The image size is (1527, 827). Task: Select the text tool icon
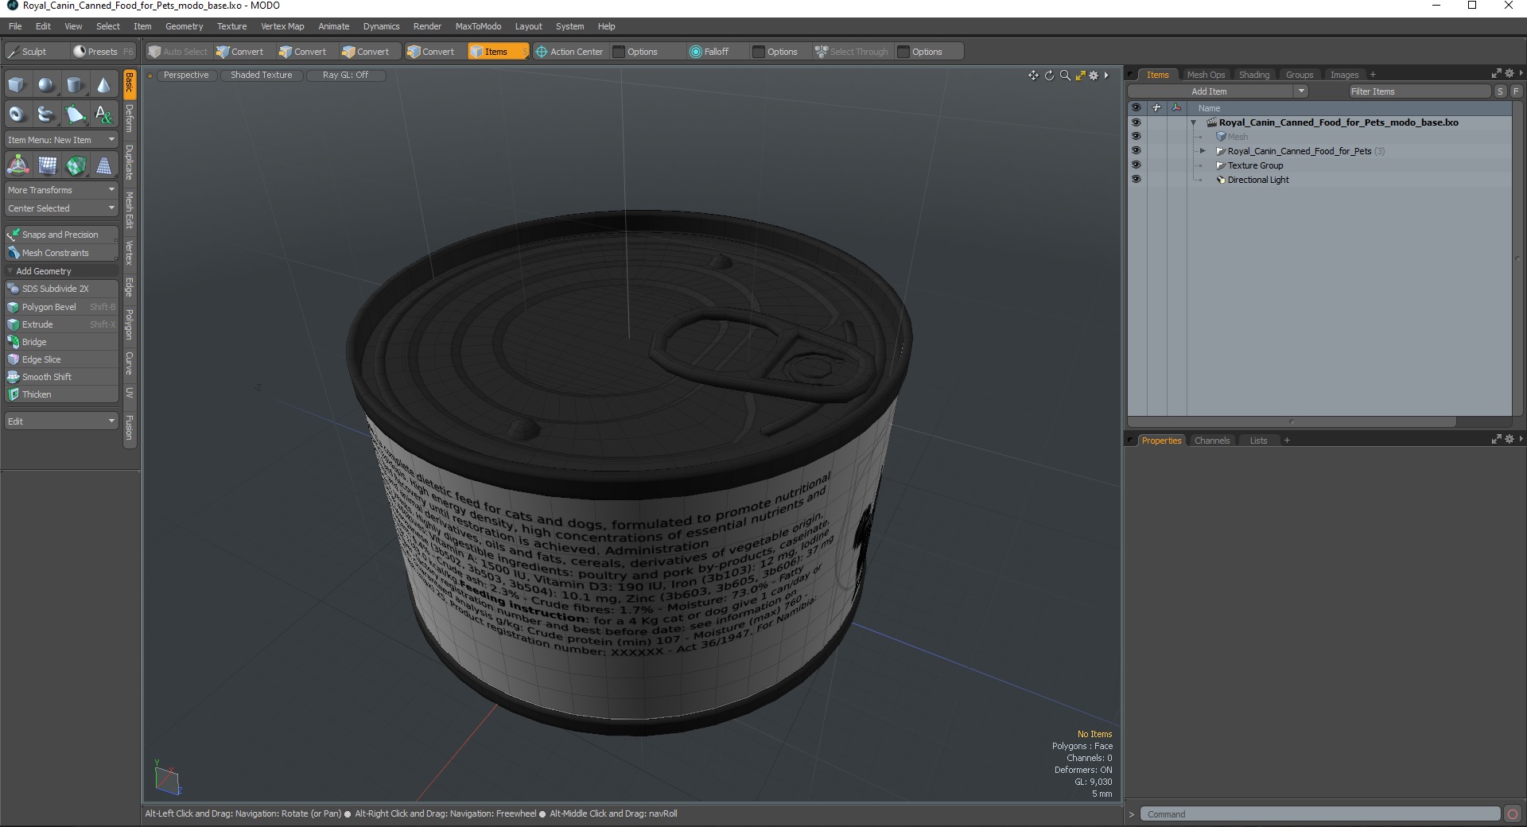coord(103,115)
